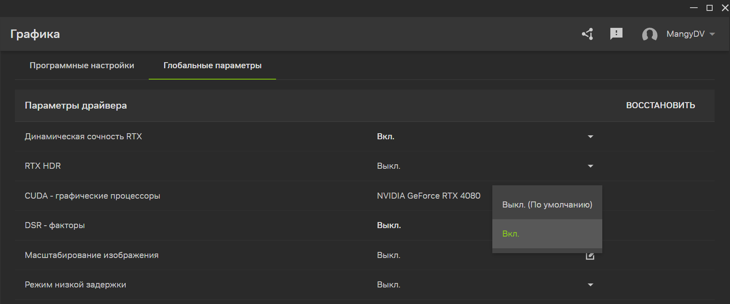Image resolution: width=730 pixels, height=304 pixels.
Task: Select the green Вкл. menu option
Action: 511,234
